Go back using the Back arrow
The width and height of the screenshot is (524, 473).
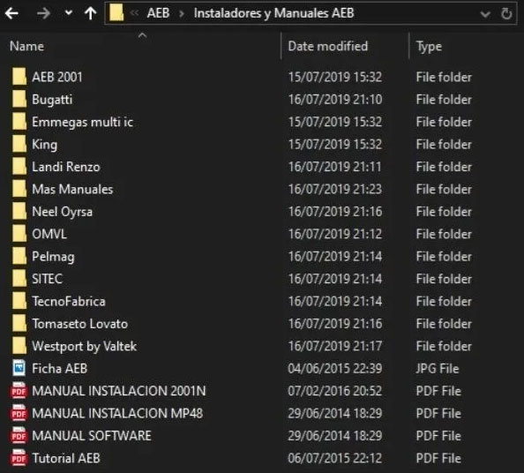coord(11,13)
